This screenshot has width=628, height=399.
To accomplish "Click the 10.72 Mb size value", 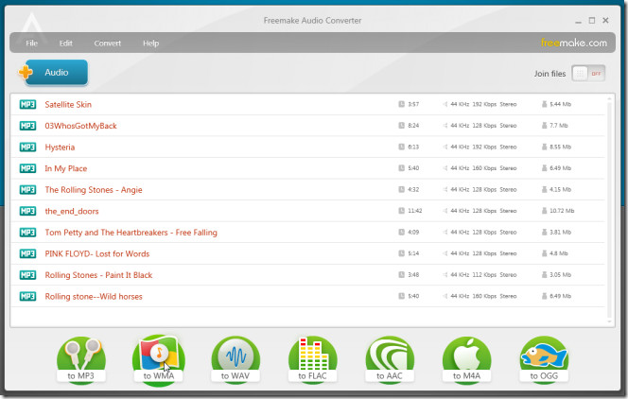I will (x=562, y=211).
